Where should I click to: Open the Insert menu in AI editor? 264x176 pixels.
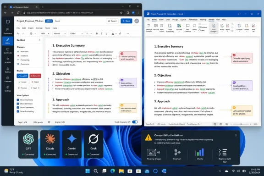[31, 28]
